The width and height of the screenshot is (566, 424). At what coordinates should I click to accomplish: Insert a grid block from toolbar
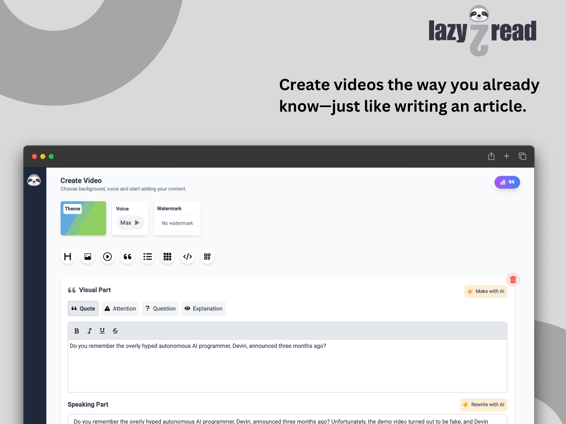[x=168, y=257]
